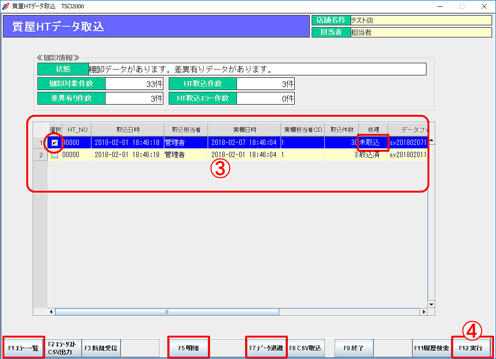Open details with F5 明細 button
The width and height of the screenshot is (496, 359).
tap(188, 348)
